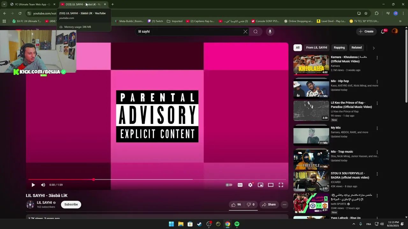
Task: Open the Imported bookmarks folder
Action: (175, 21)
